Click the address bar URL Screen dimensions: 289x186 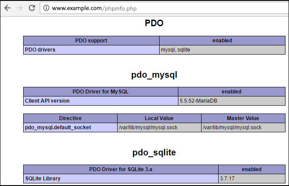tap(91, 8)
